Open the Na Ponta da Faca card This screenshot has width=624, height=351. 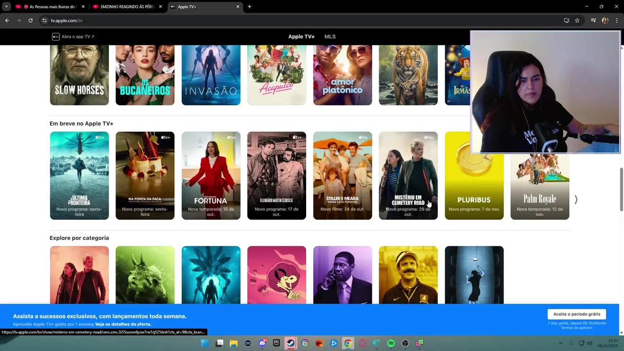(x=145, y=175)
